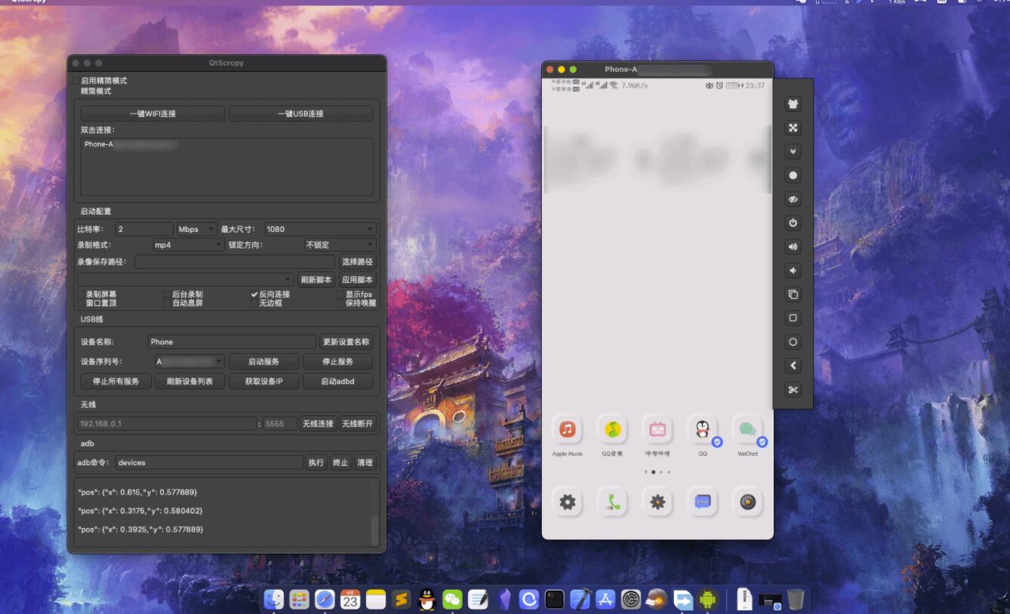Open QQ音乐 app on the phone
This screenshot has height=614, width=1010.
(612, 430)
